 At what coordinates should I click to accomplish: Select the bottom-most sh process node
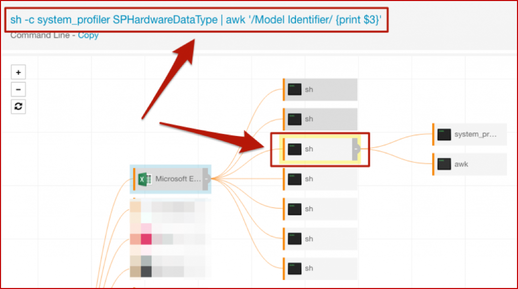(x=321, y=268)
